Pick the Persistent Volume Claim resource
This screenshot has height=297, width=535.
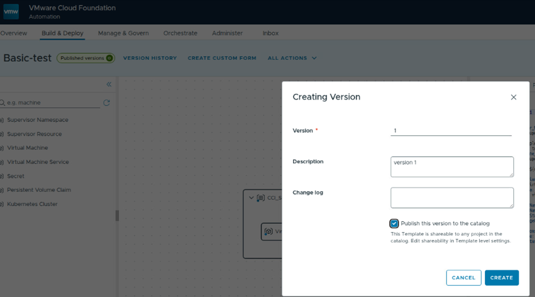[39, 190]
